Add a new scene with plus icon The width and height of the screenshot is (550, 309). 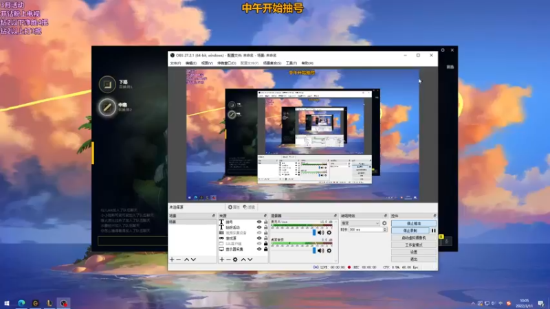tap(172, 260)
